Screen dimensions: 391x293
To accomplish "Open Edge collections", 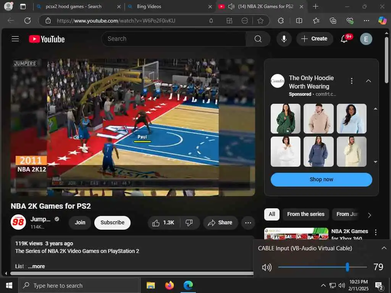I will [333, 21].
